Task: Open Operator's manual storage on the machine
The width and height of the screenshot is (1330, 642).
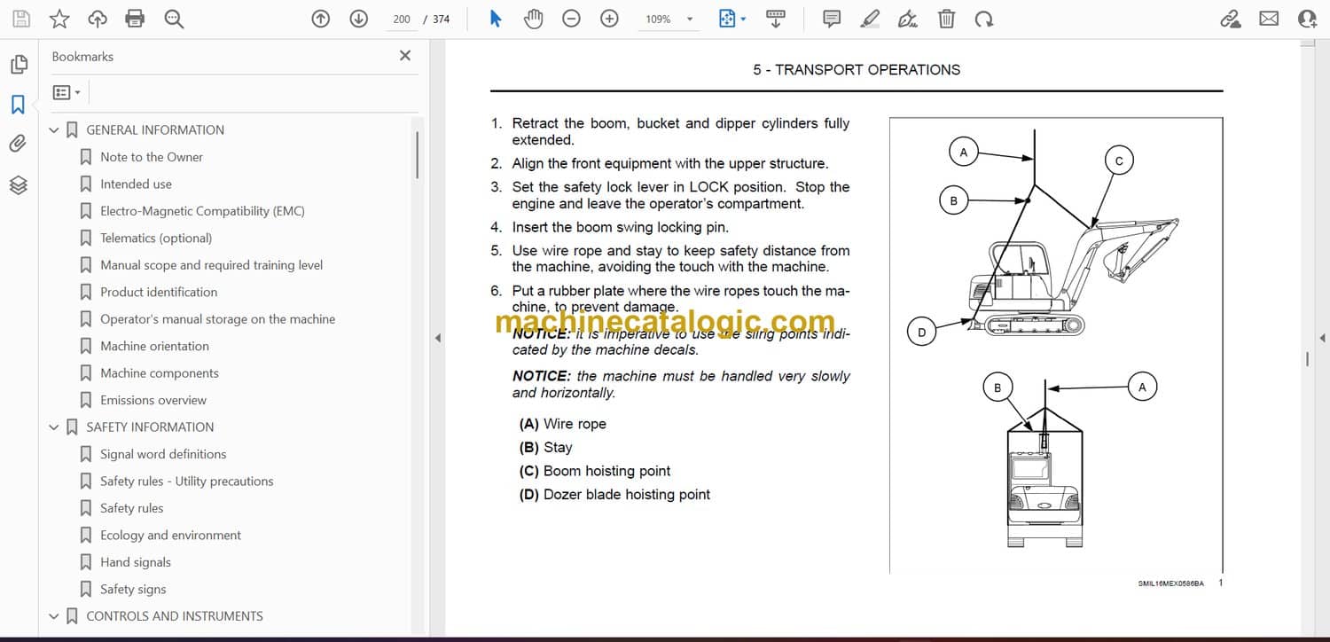Action: (217, 319)
